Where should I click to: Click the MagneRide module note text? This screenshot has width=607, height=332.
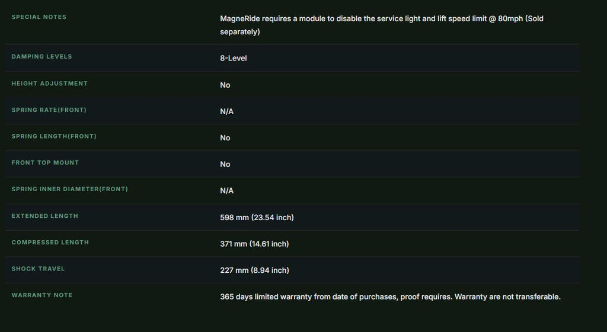(382, 25)
